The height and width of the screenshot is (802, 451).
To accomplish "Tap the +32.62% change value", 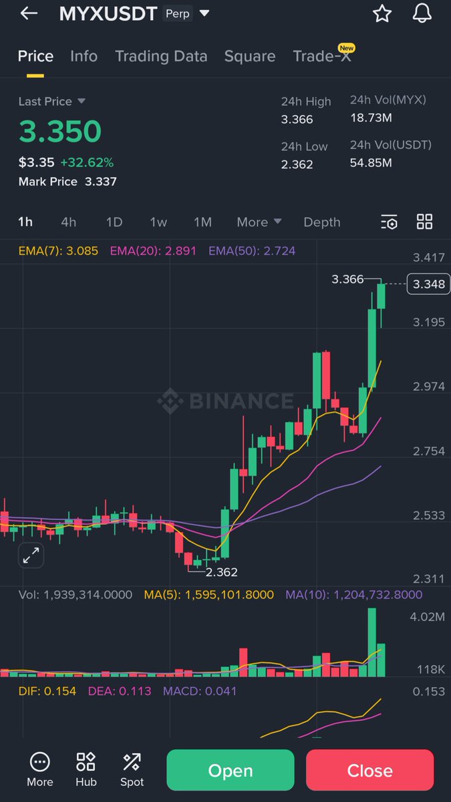I will (x=87, y=162).
